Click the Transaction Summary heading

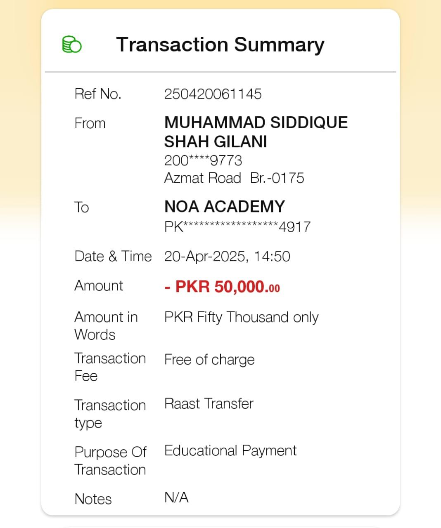(220, 45)
